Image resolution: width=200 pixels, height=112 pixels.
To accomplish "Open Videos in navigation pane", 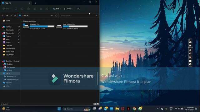I will point(8,42).
